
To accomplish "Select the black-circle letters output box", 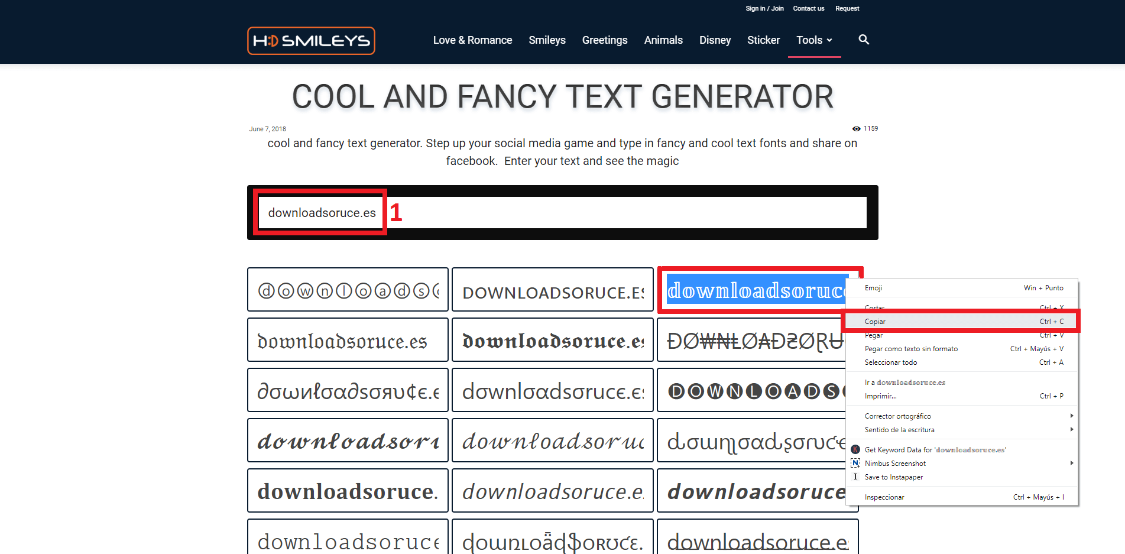I will [x=751, y=390].
